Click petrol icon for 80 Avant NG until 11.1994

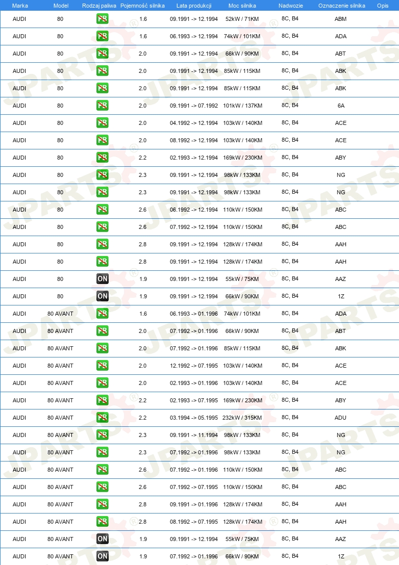tap(103, 435)
